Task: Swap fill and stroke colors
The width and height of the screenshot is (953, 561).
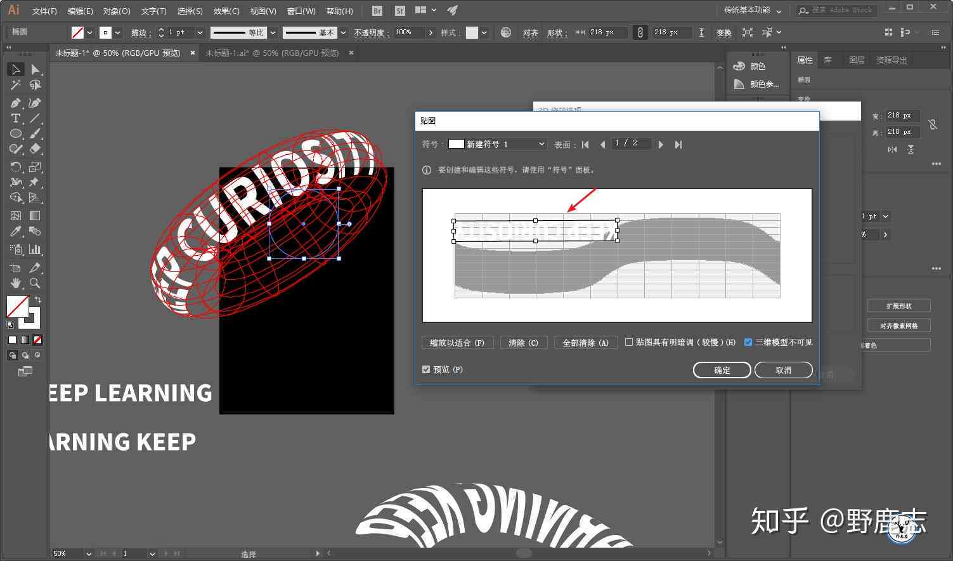Action: tap(38, 300)
